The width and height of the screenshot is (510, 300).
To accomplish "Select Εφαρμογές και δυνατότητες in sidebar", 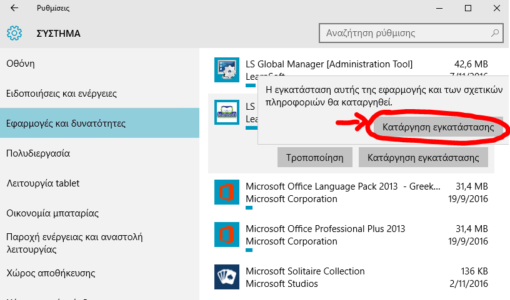I will [x=66, y=123].
